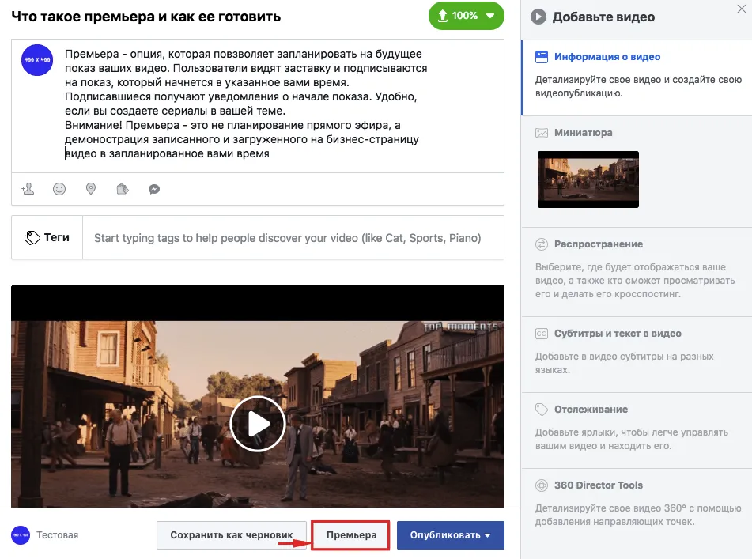Image resolution: width=752 pixels, height=559 pixels.
Task: Open Субтитры и текст в видео section
Action: (x=637, y=354)
